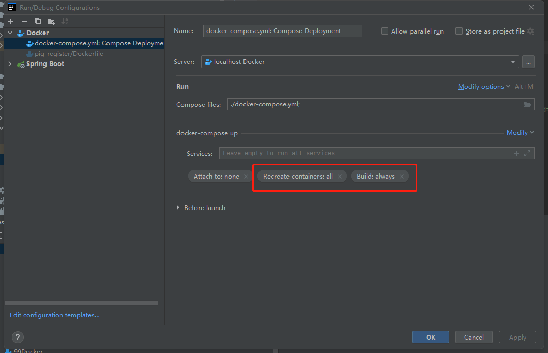Browse for compose files folder icon
This screenshot has height=353, width=548.
tap(527, 104)
